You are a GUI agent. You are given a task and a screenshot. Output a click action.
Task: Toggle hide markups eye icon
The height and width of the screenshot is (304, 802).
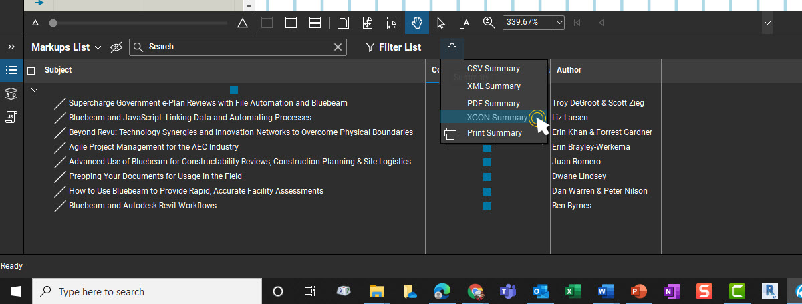point(116,47)
